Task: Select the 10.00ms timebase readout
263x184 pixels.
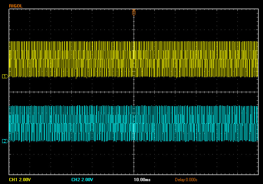Action: tap(142, 180)
